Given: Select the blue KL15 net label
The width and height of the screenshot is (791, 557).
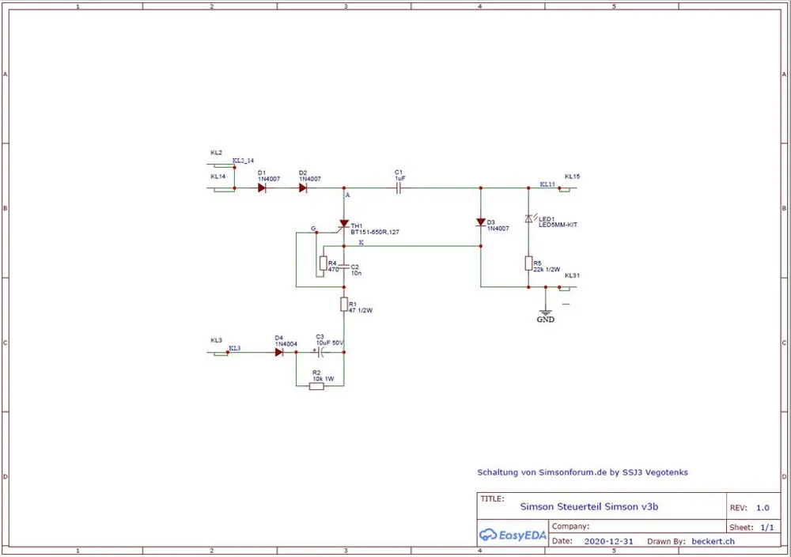Looking at the screenshot, I should 547,184.
